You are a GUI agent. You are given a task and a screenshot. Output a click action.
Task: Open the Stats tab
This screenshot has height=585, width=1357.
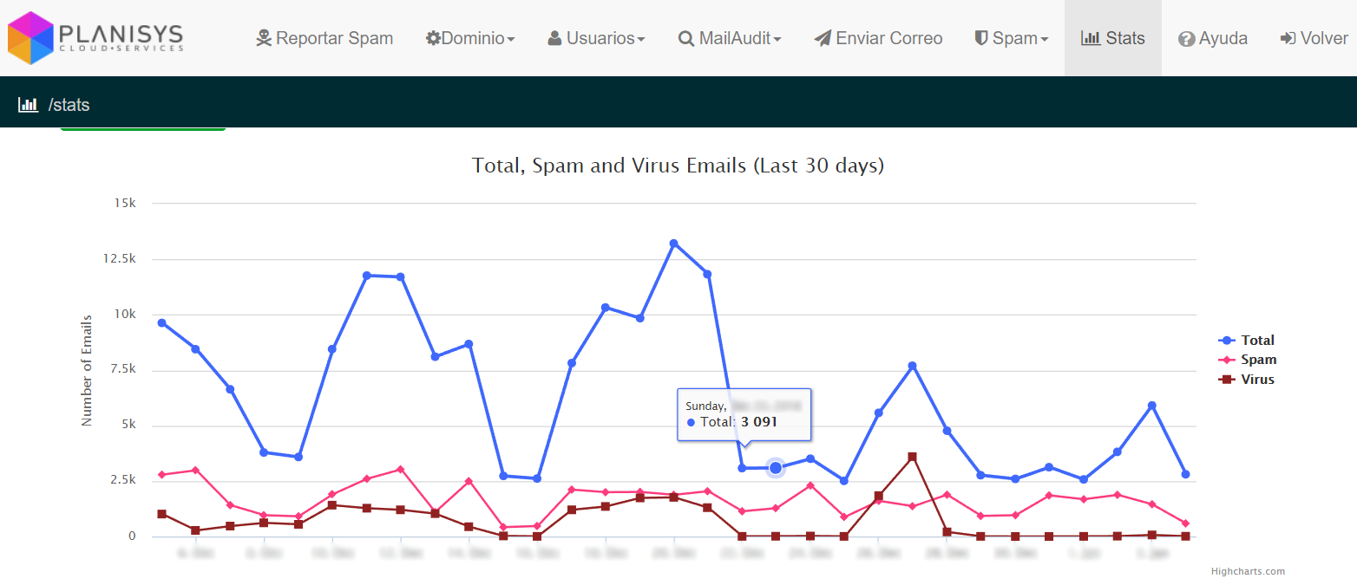tap(1113, 38)
